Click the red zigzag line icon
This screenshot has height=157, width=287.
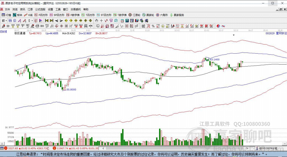106,20
